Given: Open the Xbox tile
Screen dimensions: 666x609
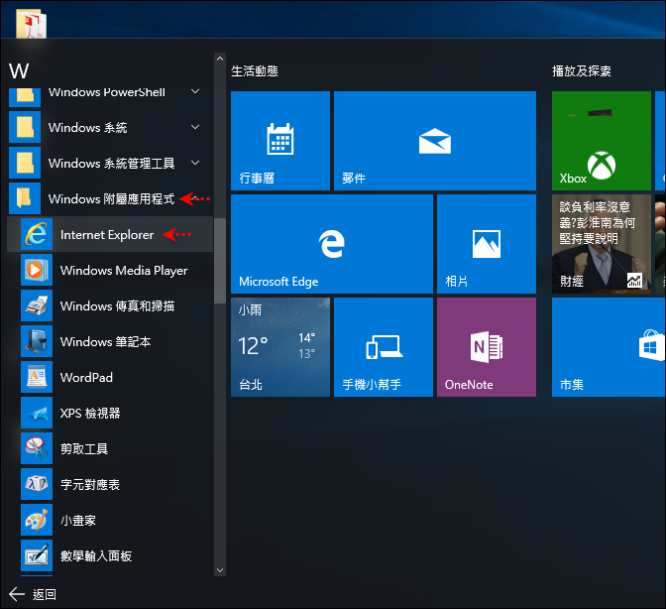Looking at the screenshot, I should (x=602, y=141).
